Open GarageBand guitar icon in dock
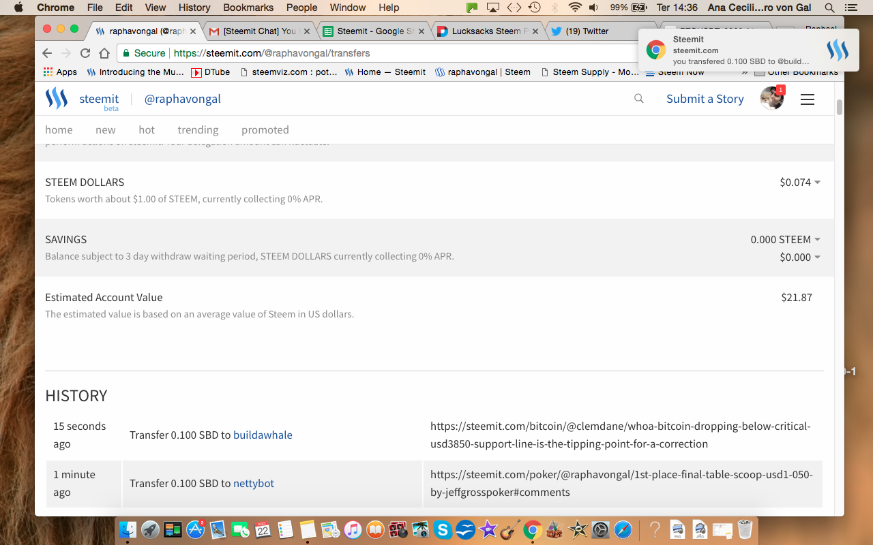 (510, 529)
